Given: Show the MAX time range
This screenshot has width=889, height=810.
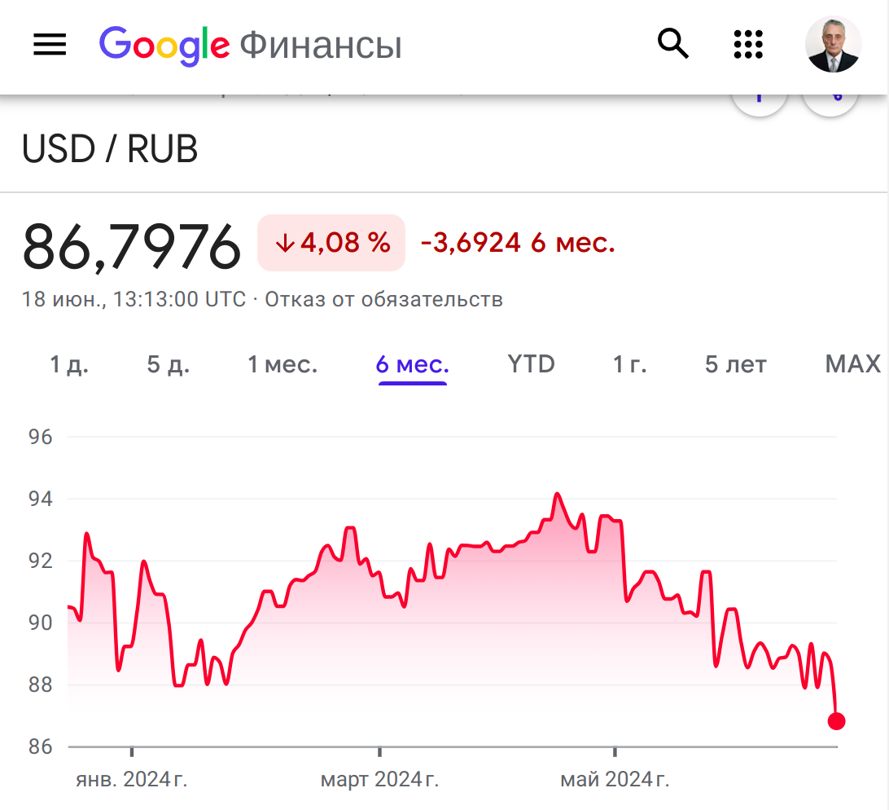Looking at the screenshot, I should click(852, 363).
